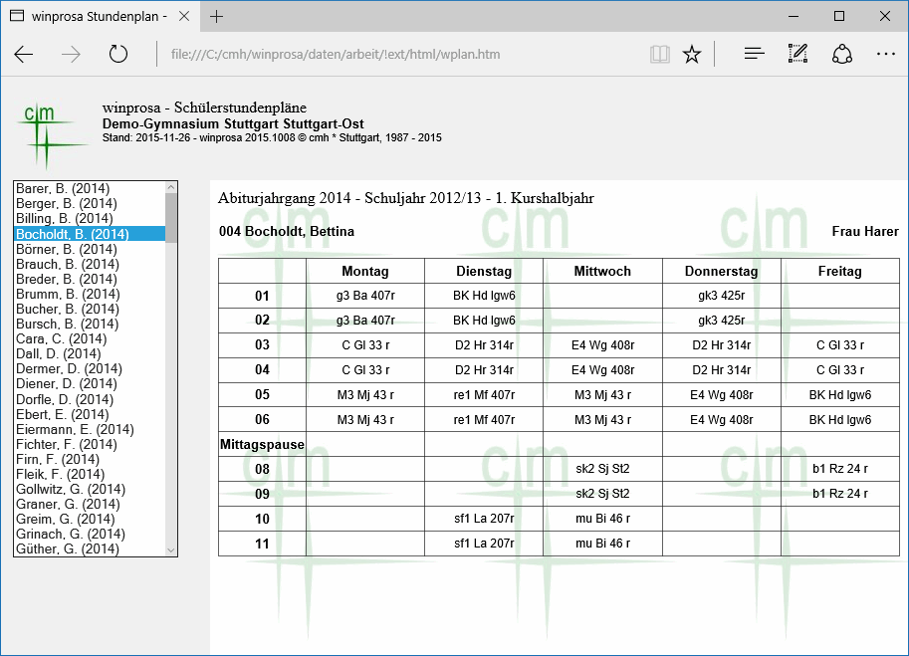Select Dermer, D. (2014) entry
909x656 pixels.
pos(69,368)
